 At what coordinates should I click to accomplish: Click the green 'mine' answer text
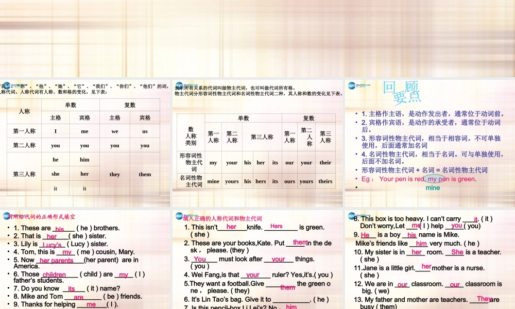coord(433,188)
